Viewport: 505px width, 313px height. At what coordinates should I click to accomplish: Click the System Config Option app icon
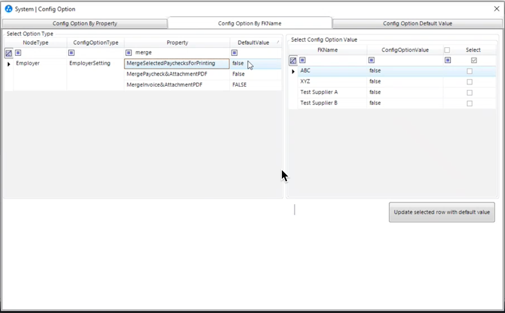[x=8, y=9]
